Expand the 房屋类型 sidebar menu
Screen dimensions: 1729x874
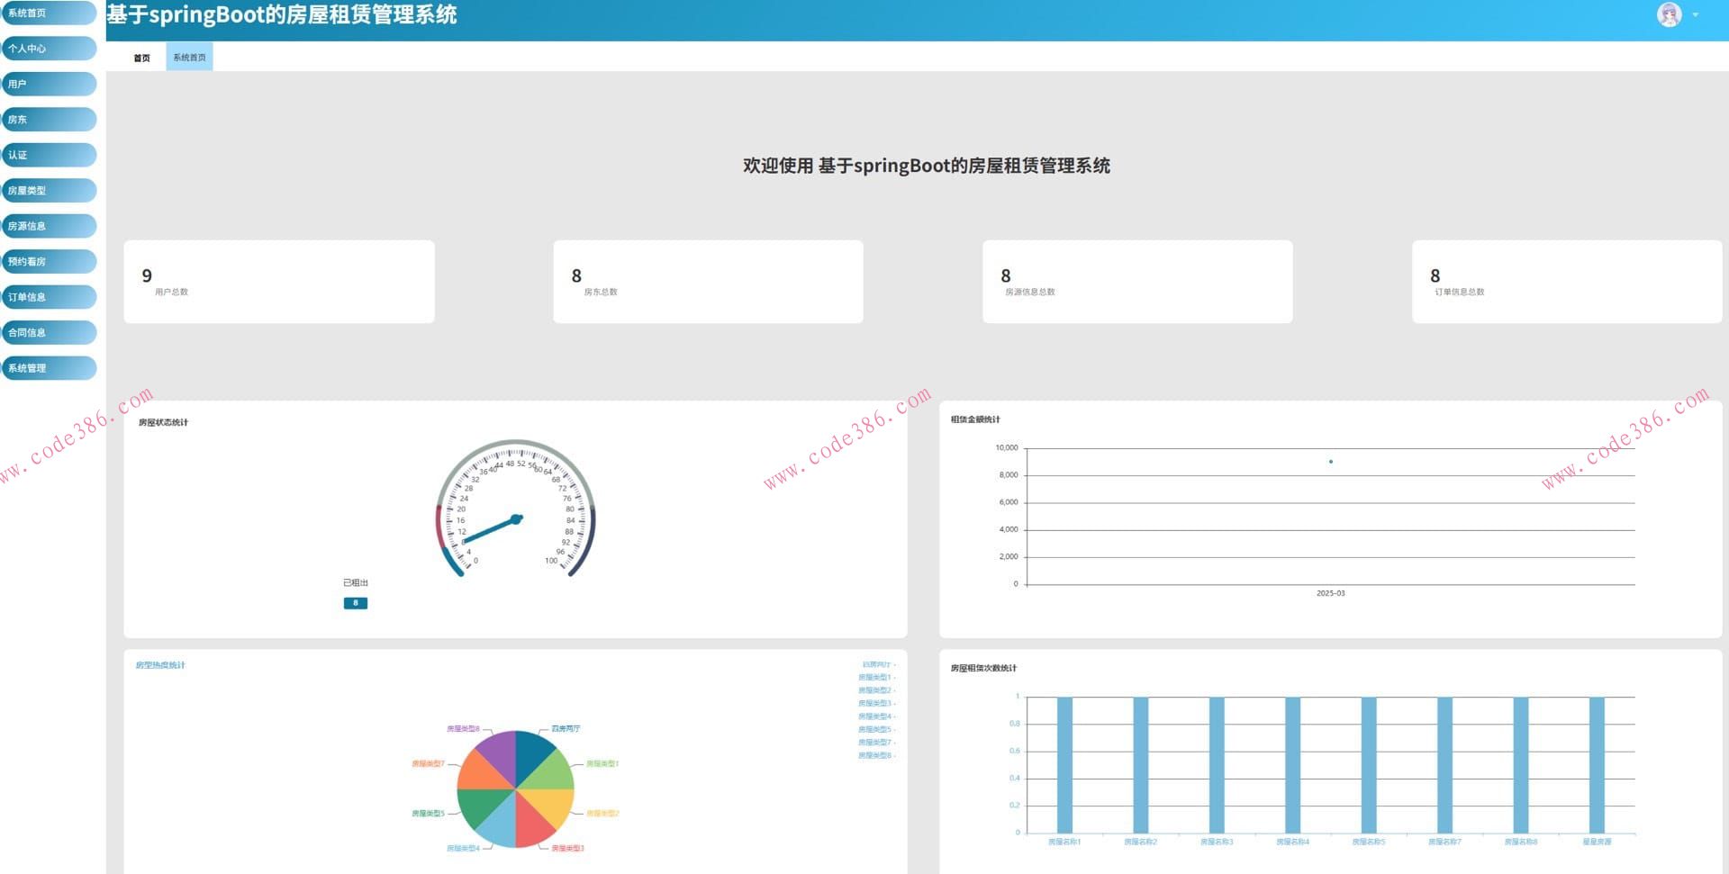(x=49, y=191)
